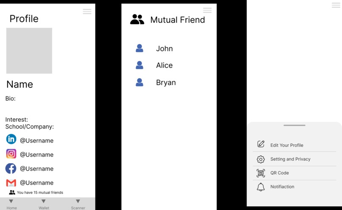342x210 pixels.
Task: Select the name Alice in list
Action: (x=164, y=65)
